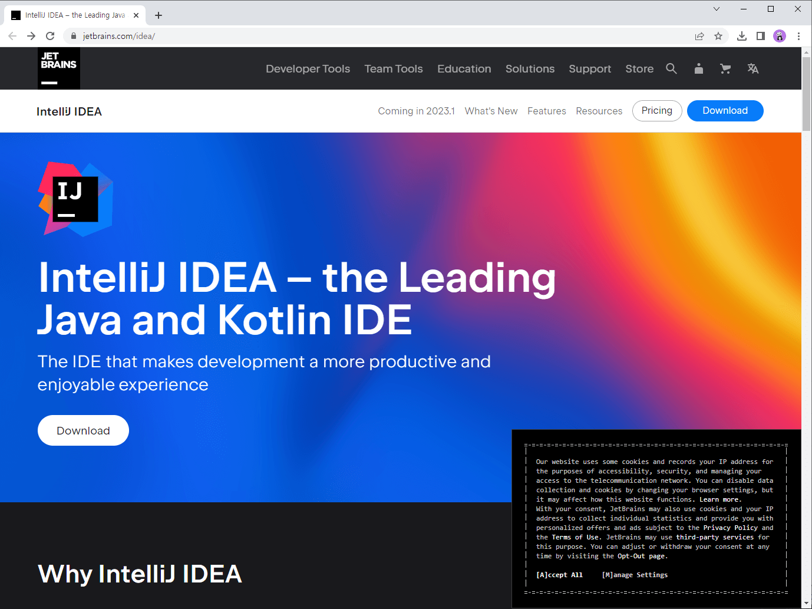Open the Features link

tap(546, 111)
